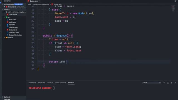178x100 pixels.
Task: Click 'new Node(item)' on line 20
Action: (83, 13)
